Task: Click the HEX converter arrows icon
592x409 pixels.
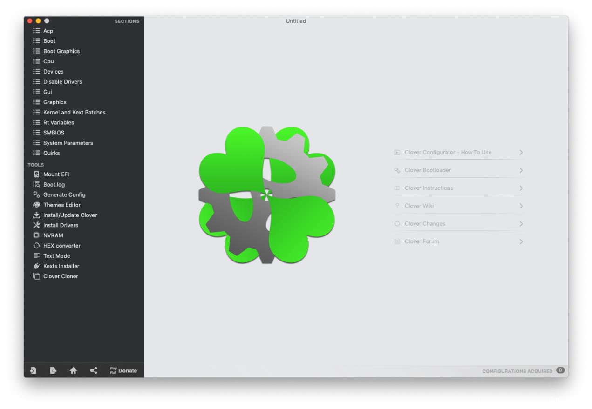Action: click(x=36, y=246)
